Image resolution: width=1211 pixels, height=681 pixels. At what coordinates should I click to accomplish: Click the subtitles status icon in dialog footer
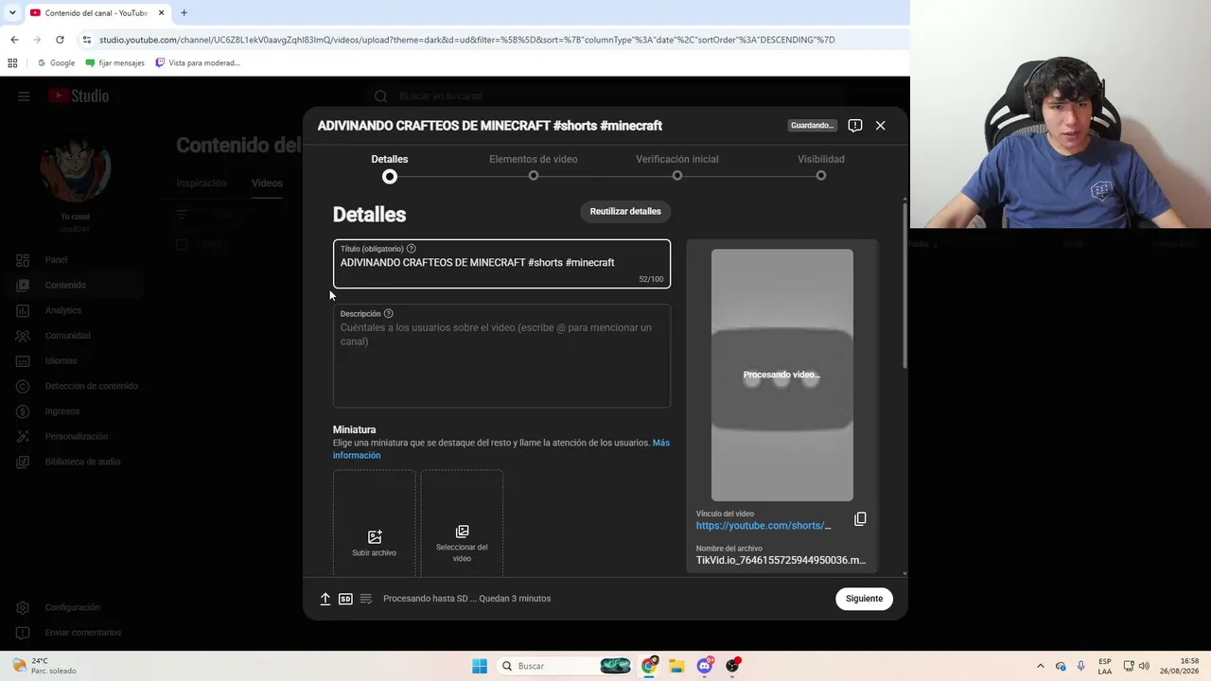click(366, 599)
